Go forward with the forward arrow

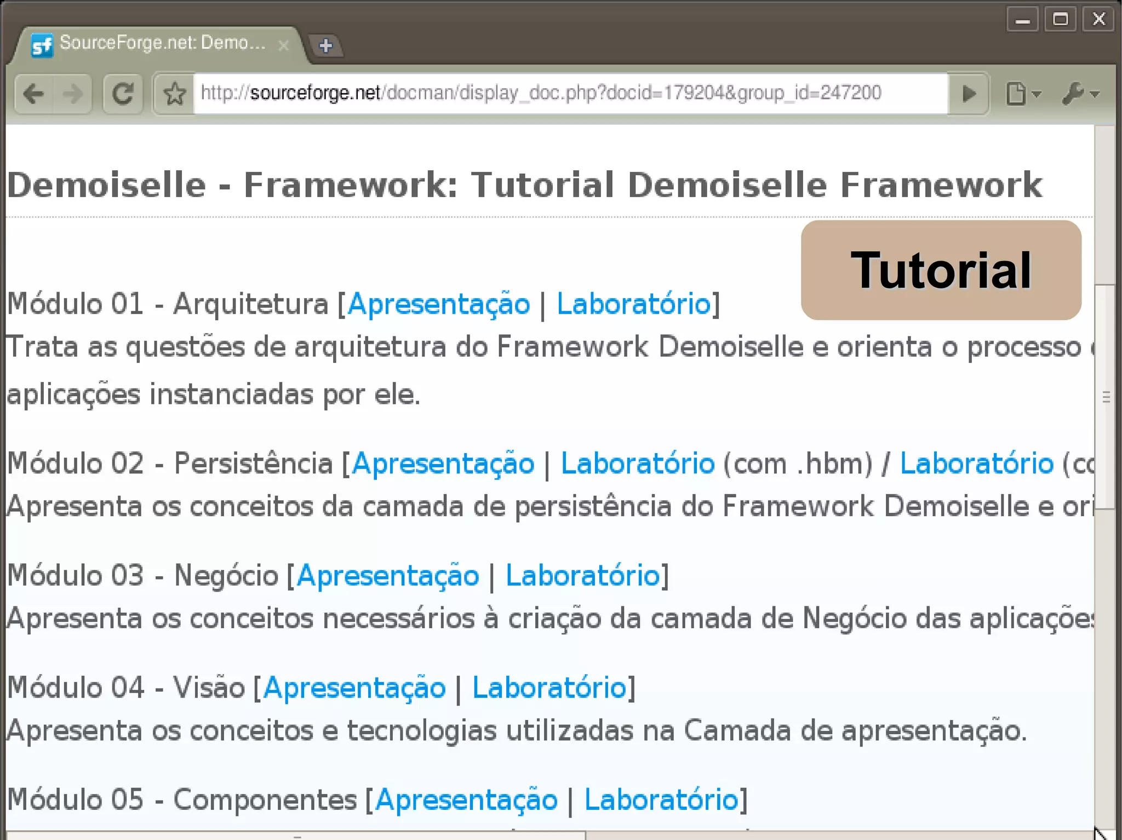[72, 94]
